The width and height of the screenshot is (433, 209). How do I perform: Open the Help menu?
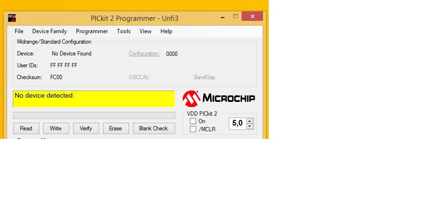(x=166, y=31)
